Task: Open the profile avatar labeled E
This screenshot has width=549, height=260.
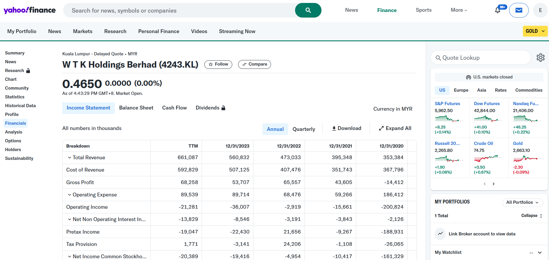Action: [x=540, y=10]
